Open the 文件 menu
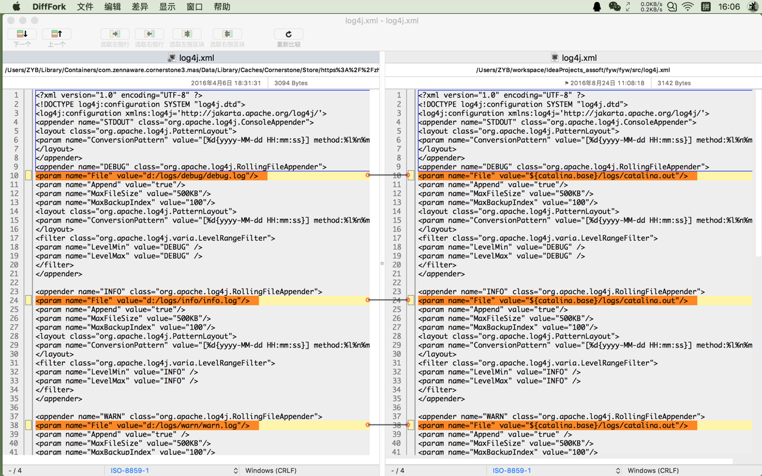Screen dimensions: 762x476 tap(85, 7)
